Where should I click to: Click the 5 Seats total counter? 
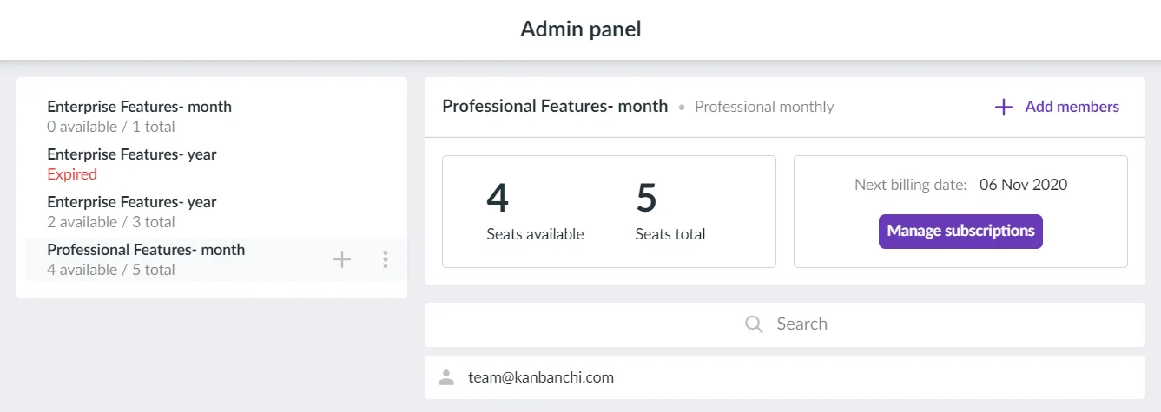point(670,212)
